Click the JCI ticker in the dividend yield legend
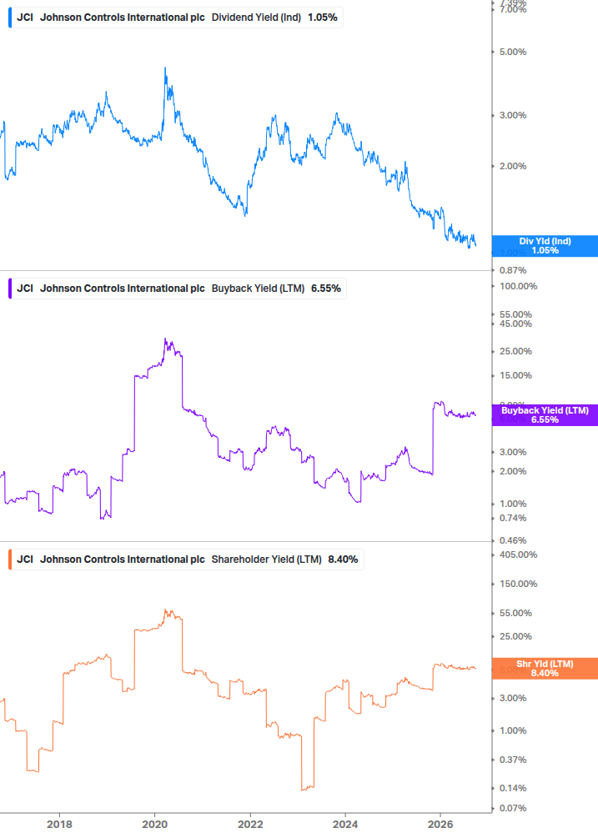Image resolution: width=598 pixels, height=838 pixels. pyautogui.click(x=24, y=18)
